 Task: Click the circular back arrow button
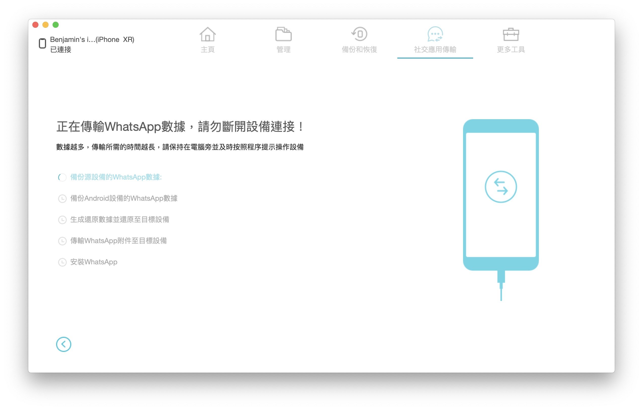click(63, 344)
